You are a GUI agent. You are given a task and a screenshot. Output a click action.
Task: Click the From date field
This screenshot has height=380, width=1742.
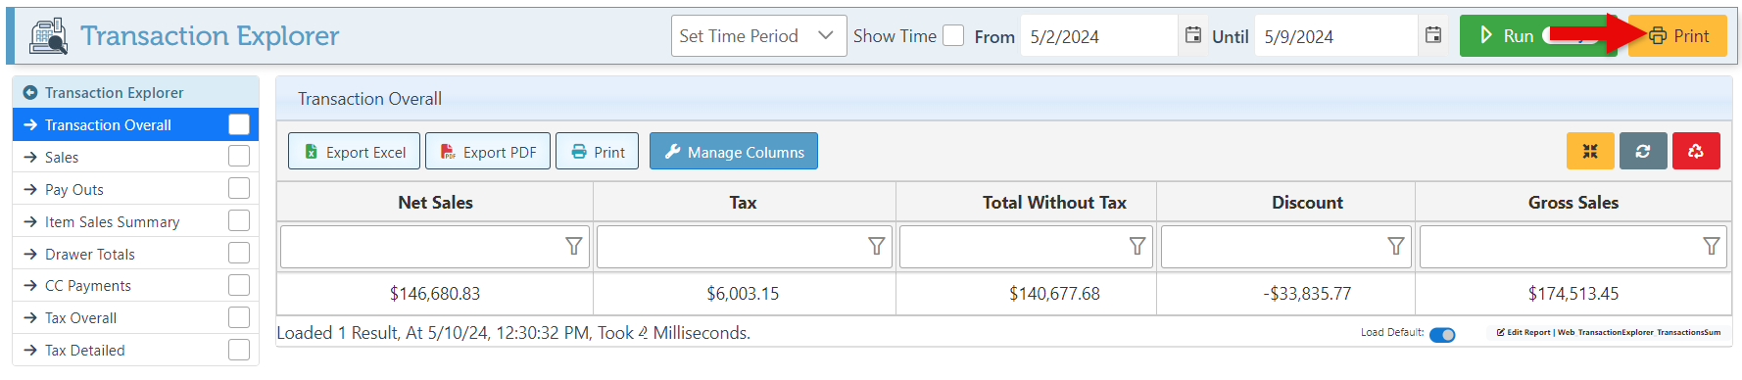(x=1098, y=36)
